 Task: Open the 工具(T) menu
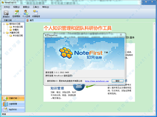(36, 7)
